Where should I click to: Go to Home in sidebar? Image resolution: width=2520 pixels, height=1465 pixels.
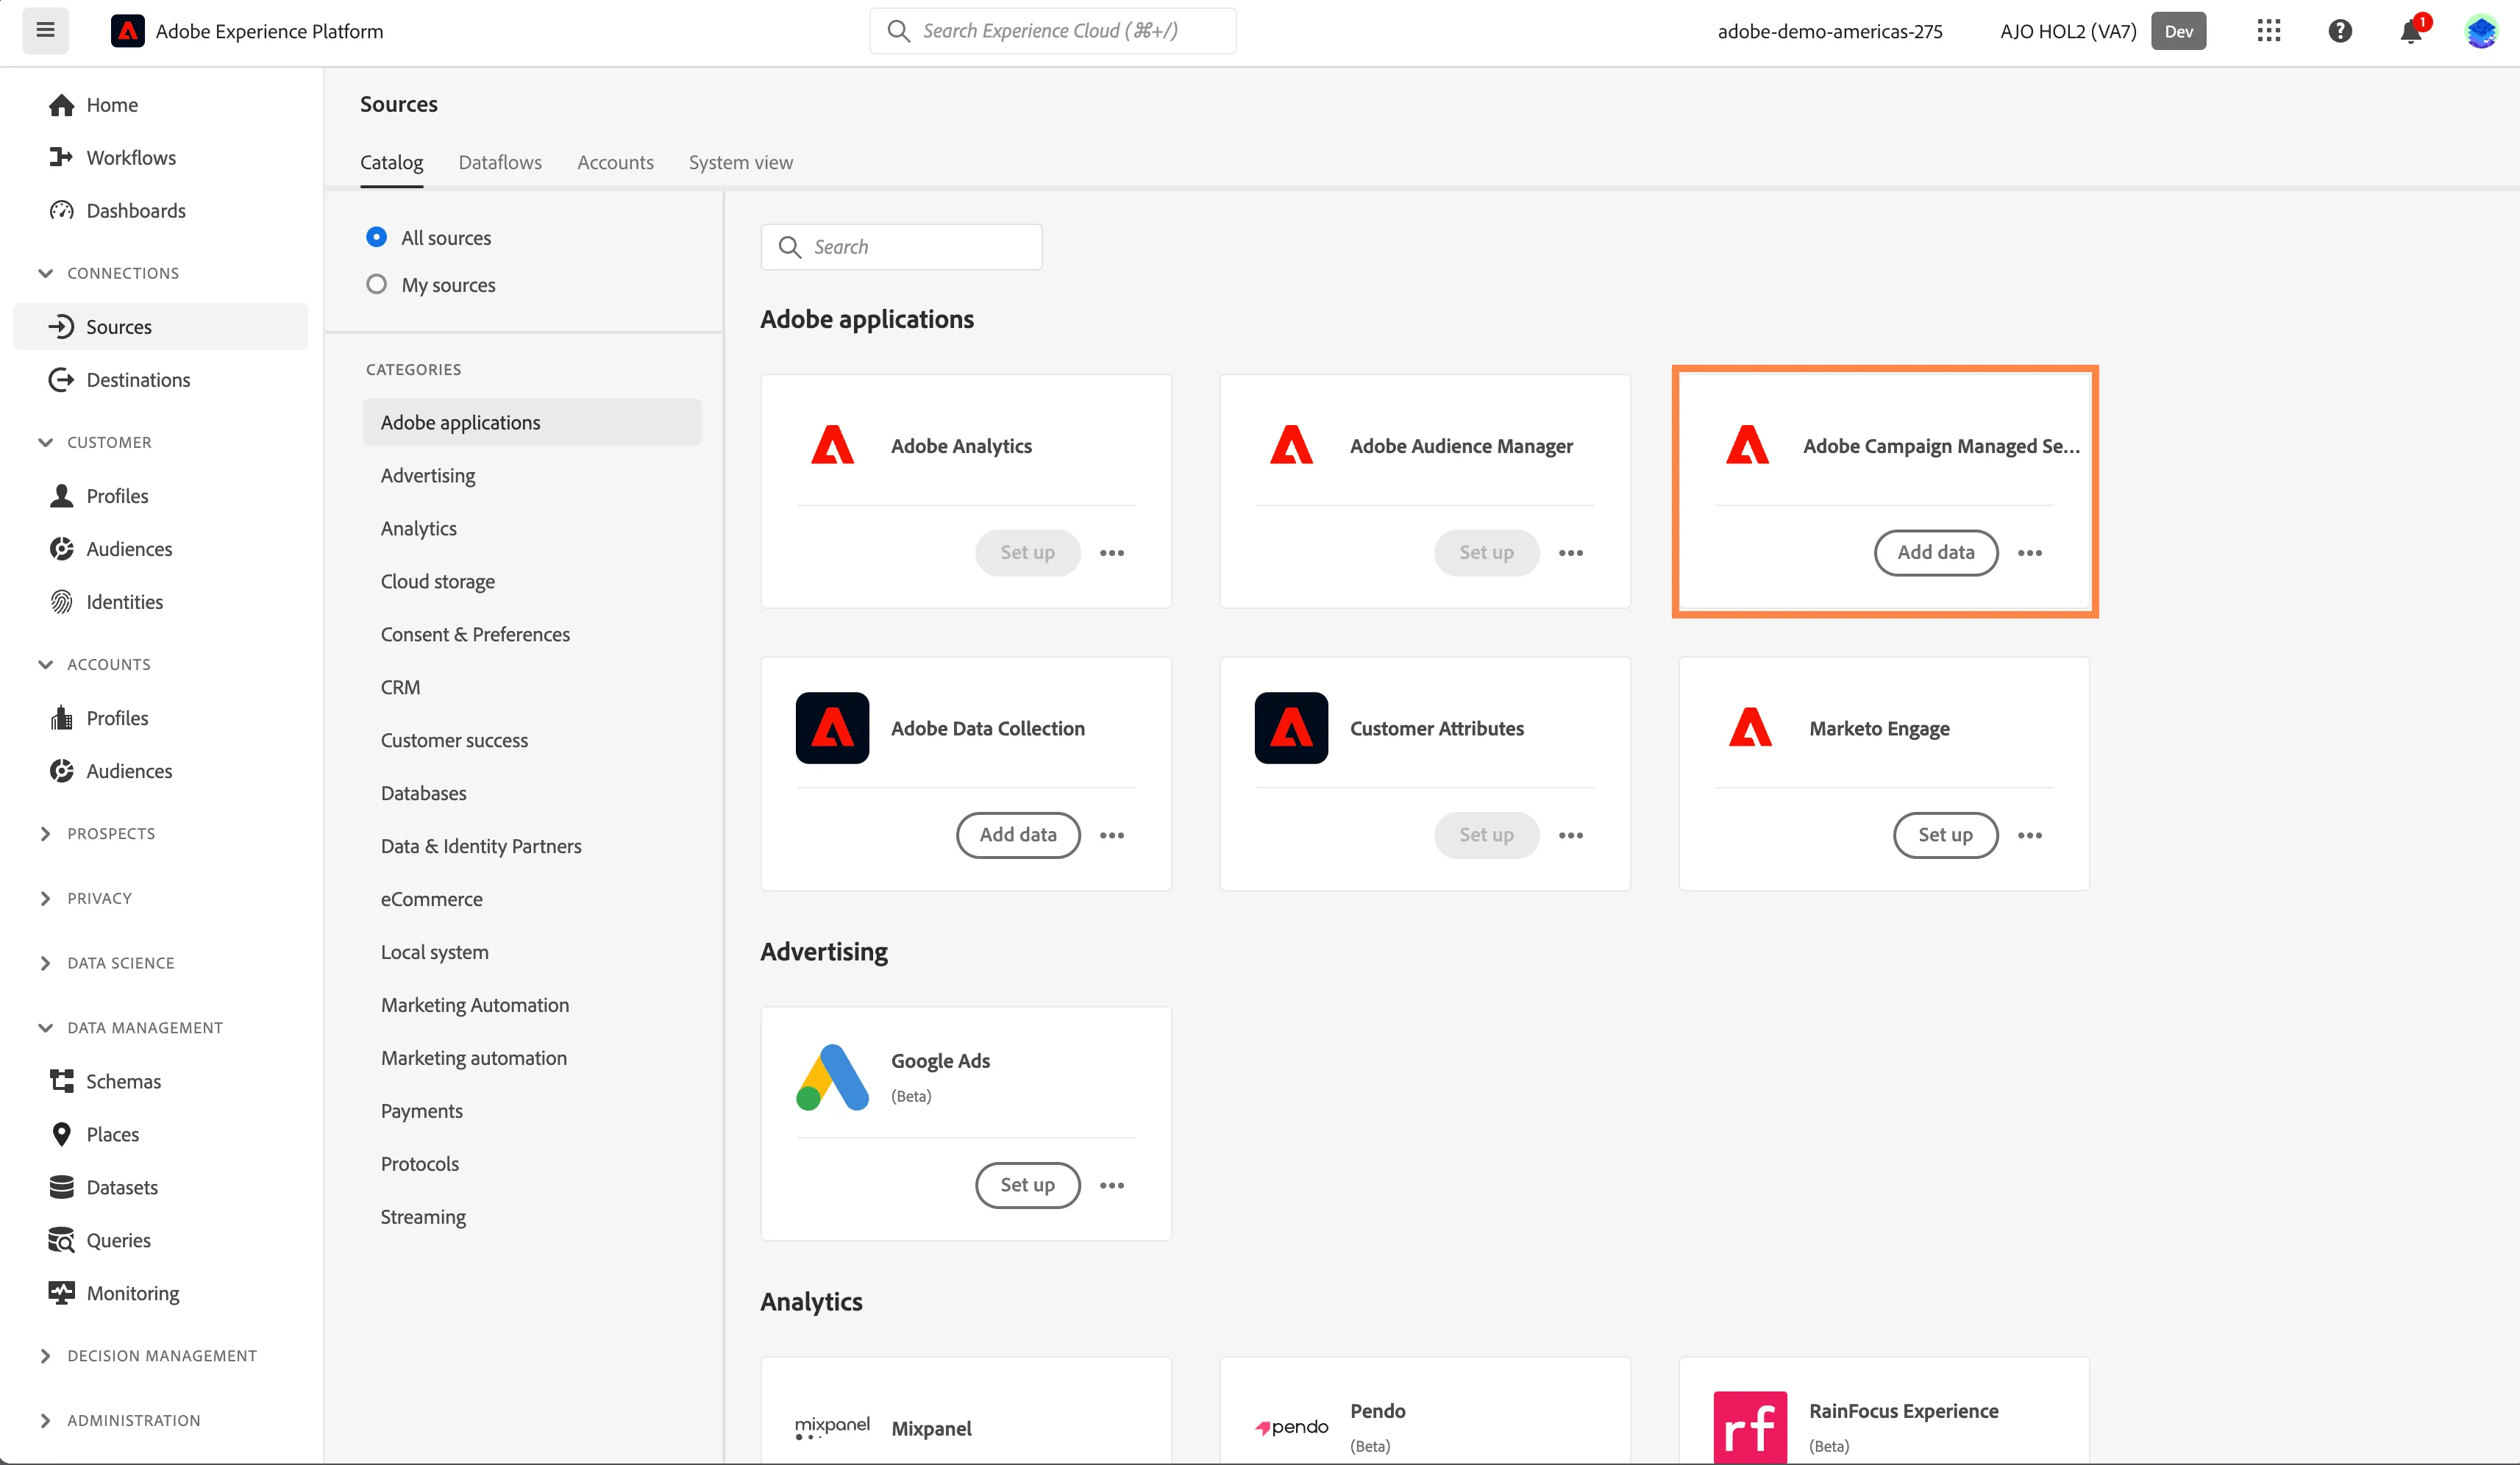click(x=112, y=105)
